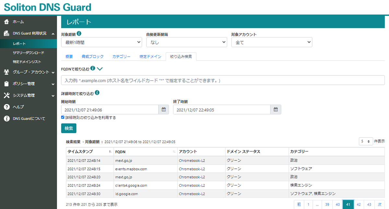Image resolution: width=389 pixels, height=209 pixels.
Task: Click clients4.google.com FQDN cell
Action: [146, 185]
